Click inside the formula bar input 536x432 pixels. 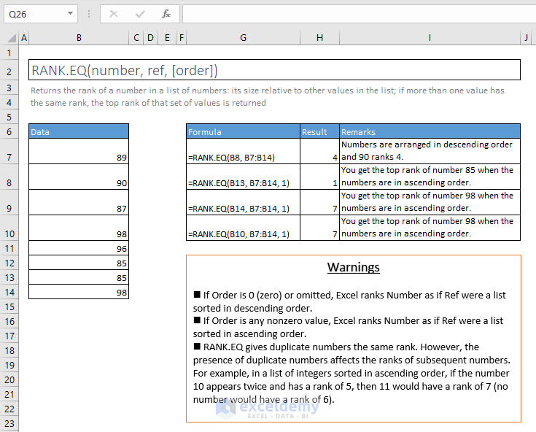(359, 14)
